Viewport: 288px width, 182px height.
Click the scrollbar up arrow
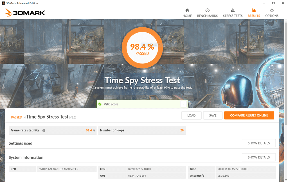click(286, 21)
